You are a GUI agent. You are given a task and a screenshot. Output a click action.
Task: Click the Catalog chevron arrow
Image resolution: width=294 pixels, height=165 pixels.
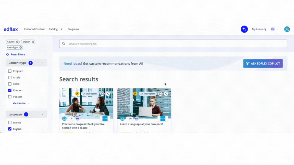coord(61,29)
